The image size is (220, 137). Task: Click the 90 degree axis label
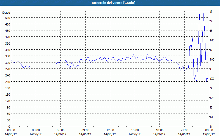click(x=9, y=107)
